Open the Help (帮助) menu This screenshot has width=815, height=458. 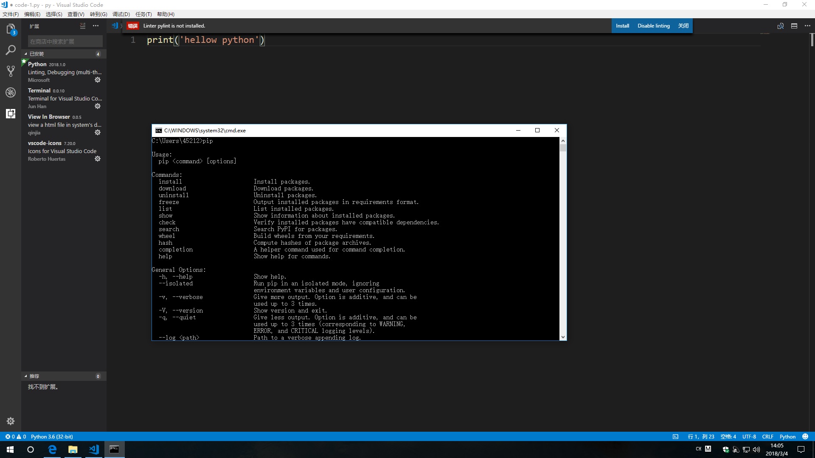pos(166,14)
